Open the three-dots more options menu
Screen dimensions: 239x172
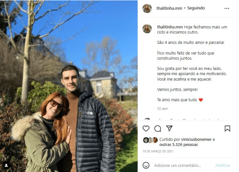pos(227,8)
